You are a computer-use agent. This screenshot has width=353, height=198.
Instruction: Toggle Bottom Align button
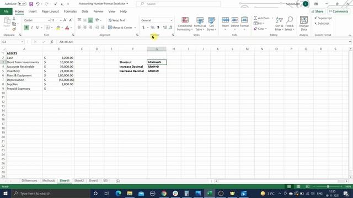coord(90,20)
